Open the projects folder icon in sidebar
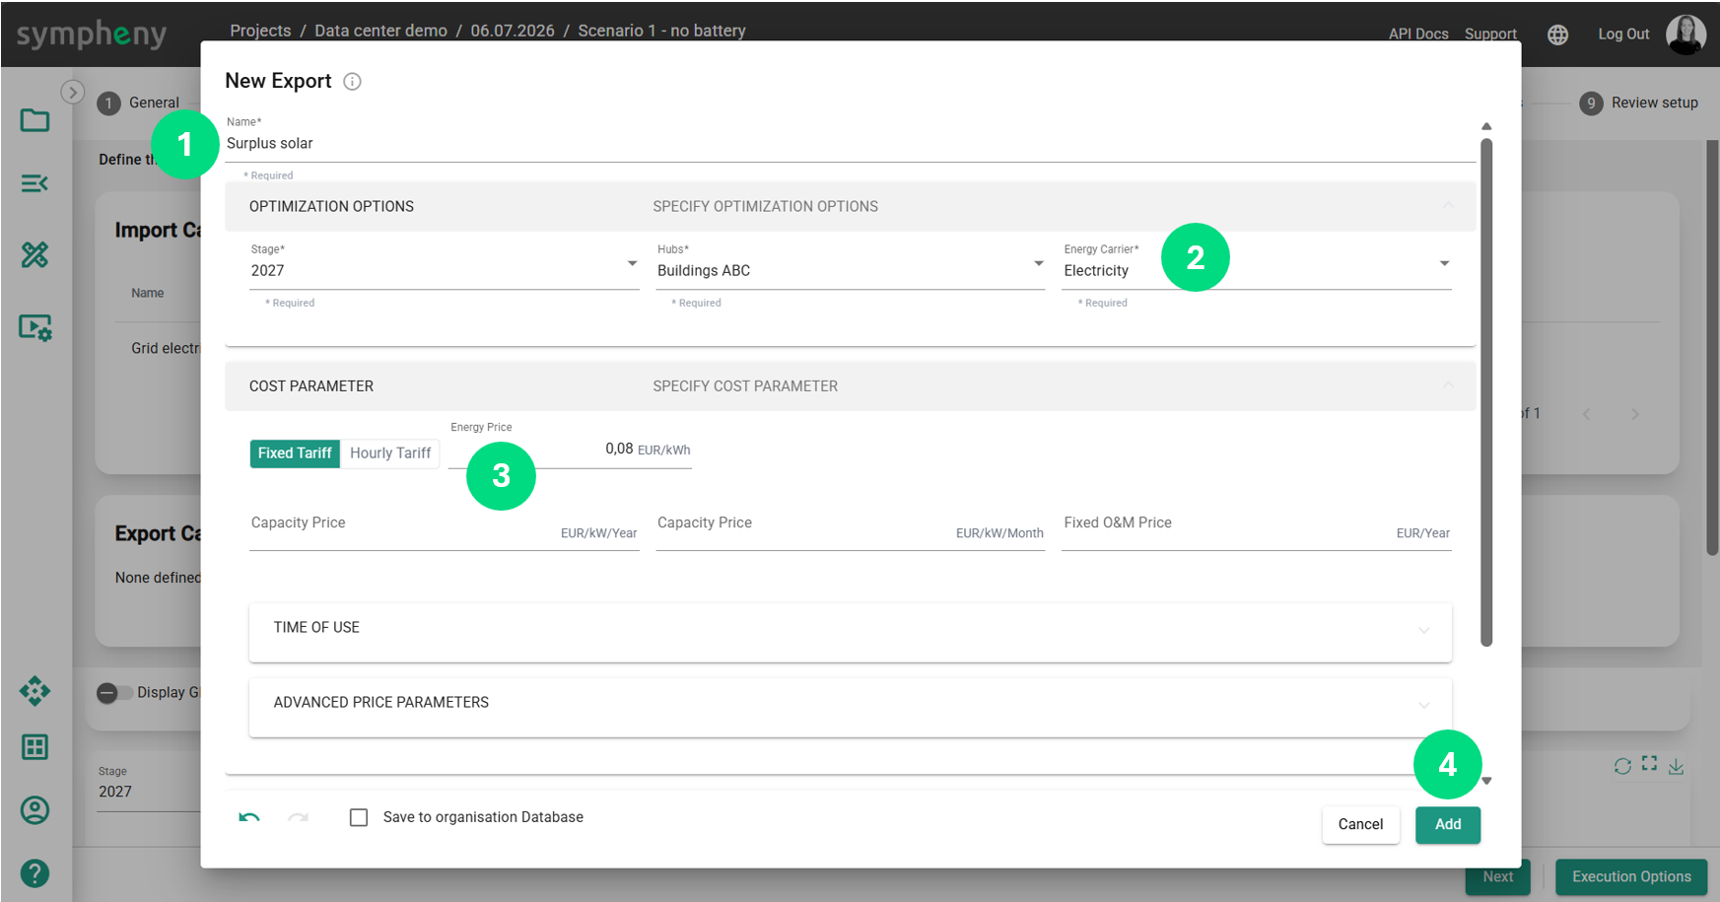The height and width of the screenshot is (902, 1720). [34, 120]
